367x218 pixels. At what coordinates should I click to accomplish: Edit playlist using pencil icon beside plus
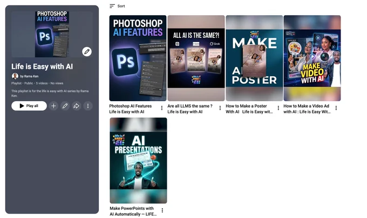65,106
